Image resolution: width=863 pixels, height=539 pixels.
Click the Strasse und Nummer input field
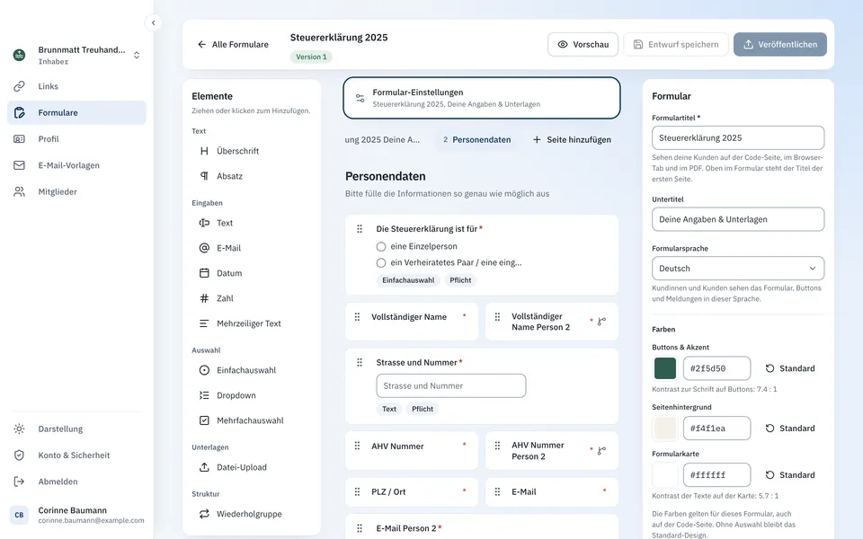point(451,386)
